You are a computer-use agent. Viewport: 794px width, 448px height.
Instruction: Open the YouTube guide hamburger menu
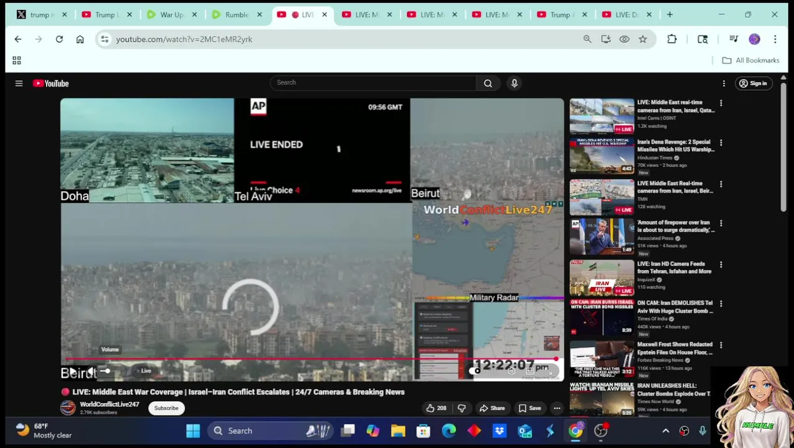[19, 83]
